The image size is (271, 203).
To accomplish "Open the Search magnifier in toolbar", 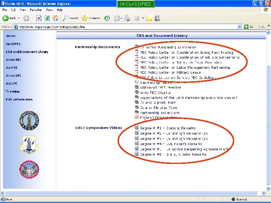I will click(x=65, y=18).
